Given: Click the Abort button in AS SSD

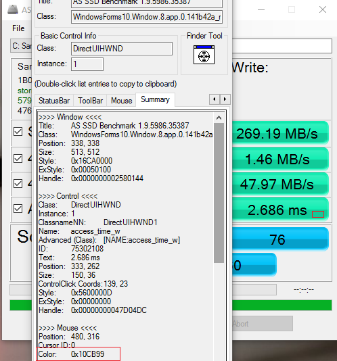Looking at the screenshot, I should click(x=263, y=323).
